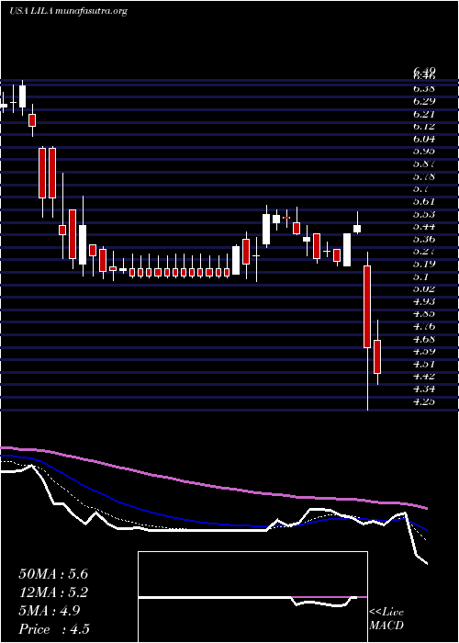Click the USA LILA chart title text
The image size is (459, 643).
tap(68, 11)
